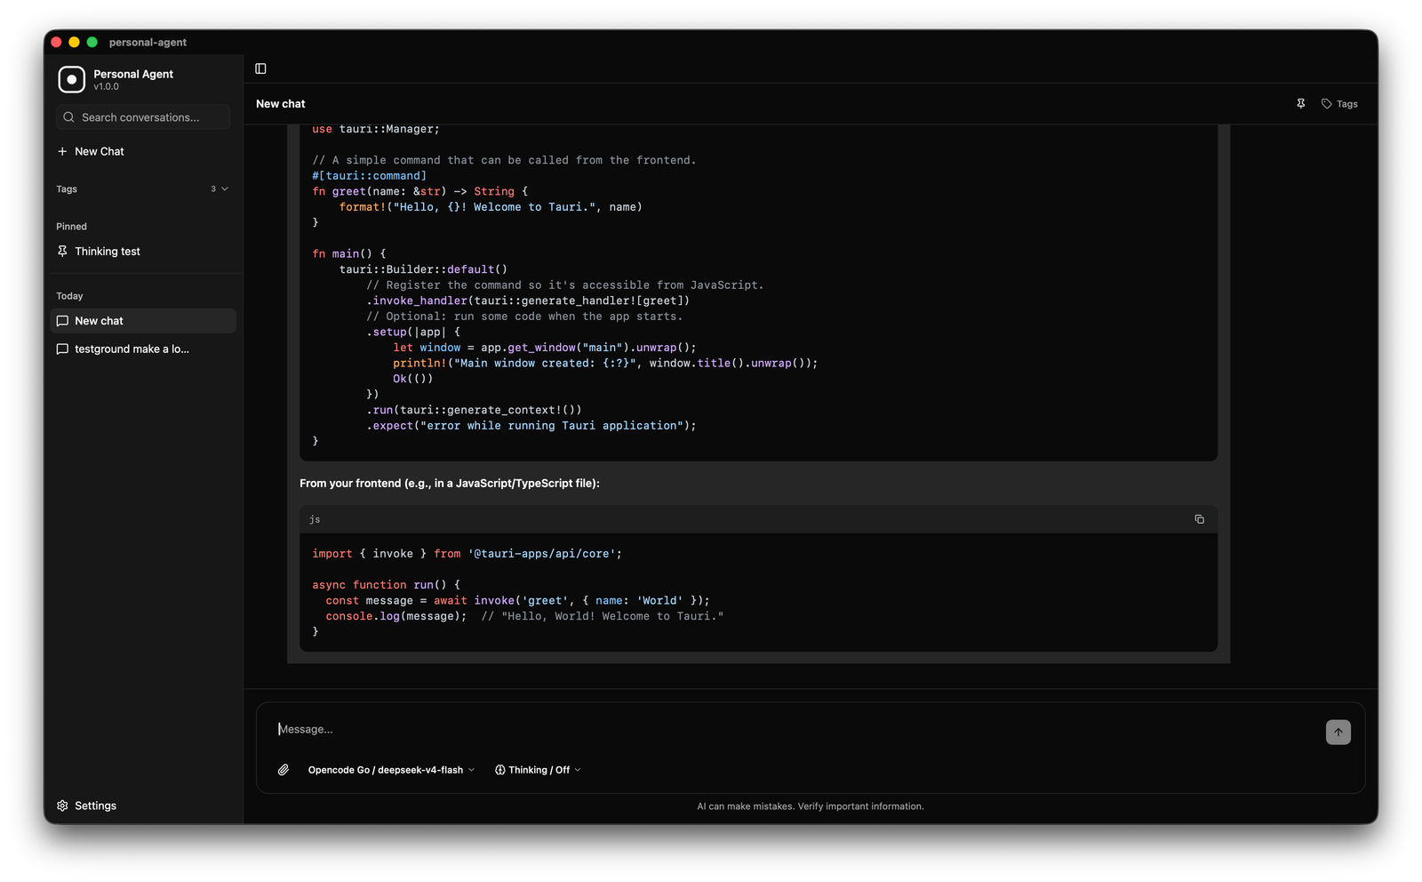This screenshot has width=1422, height=882.
Task: Click the Tags count number 3
Action: pos(213,189)
